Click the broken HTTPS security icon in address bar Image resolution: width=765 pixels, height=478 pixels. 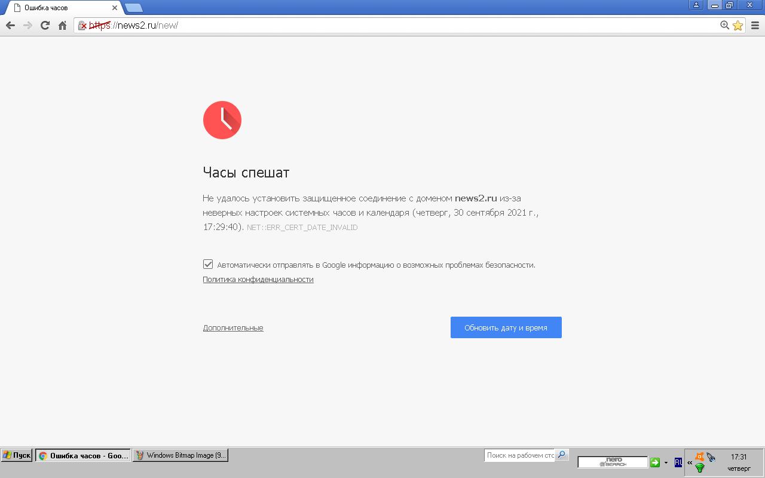click(82, 25)
